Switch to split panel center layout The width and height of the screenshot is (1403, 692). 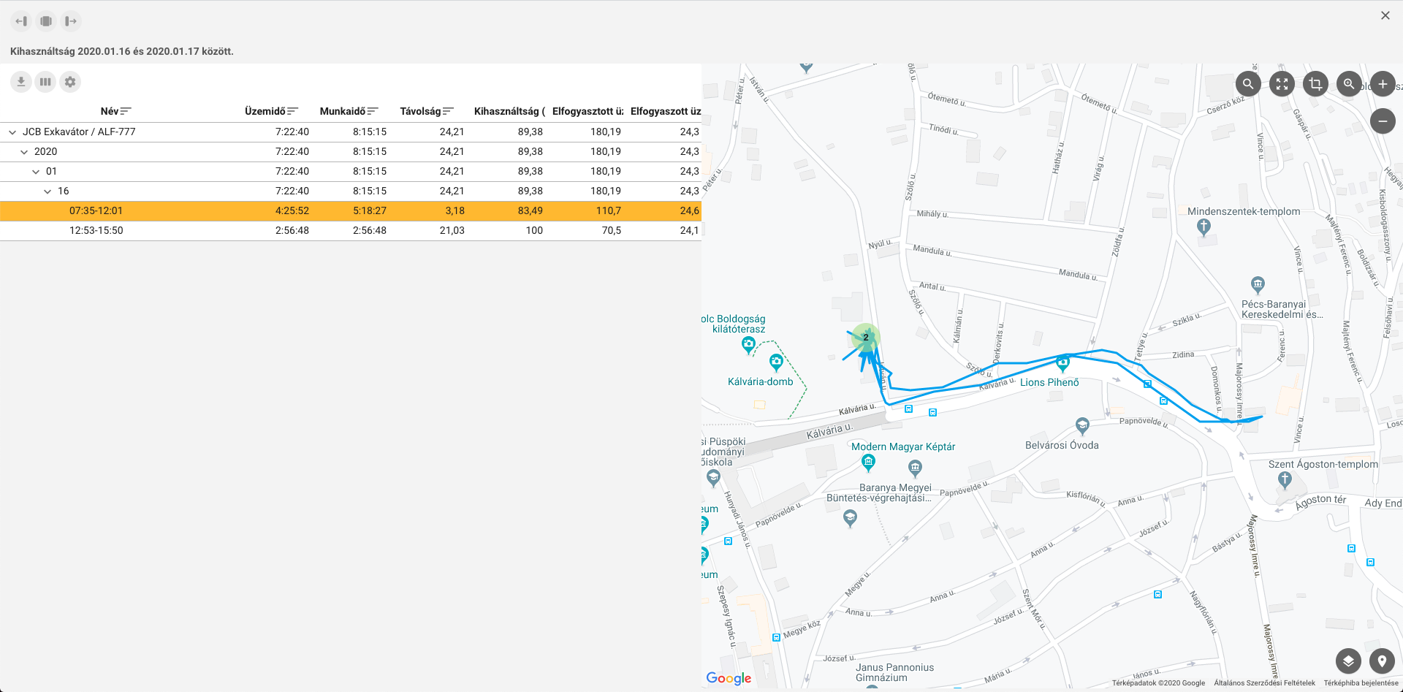[x=46, y=21]
